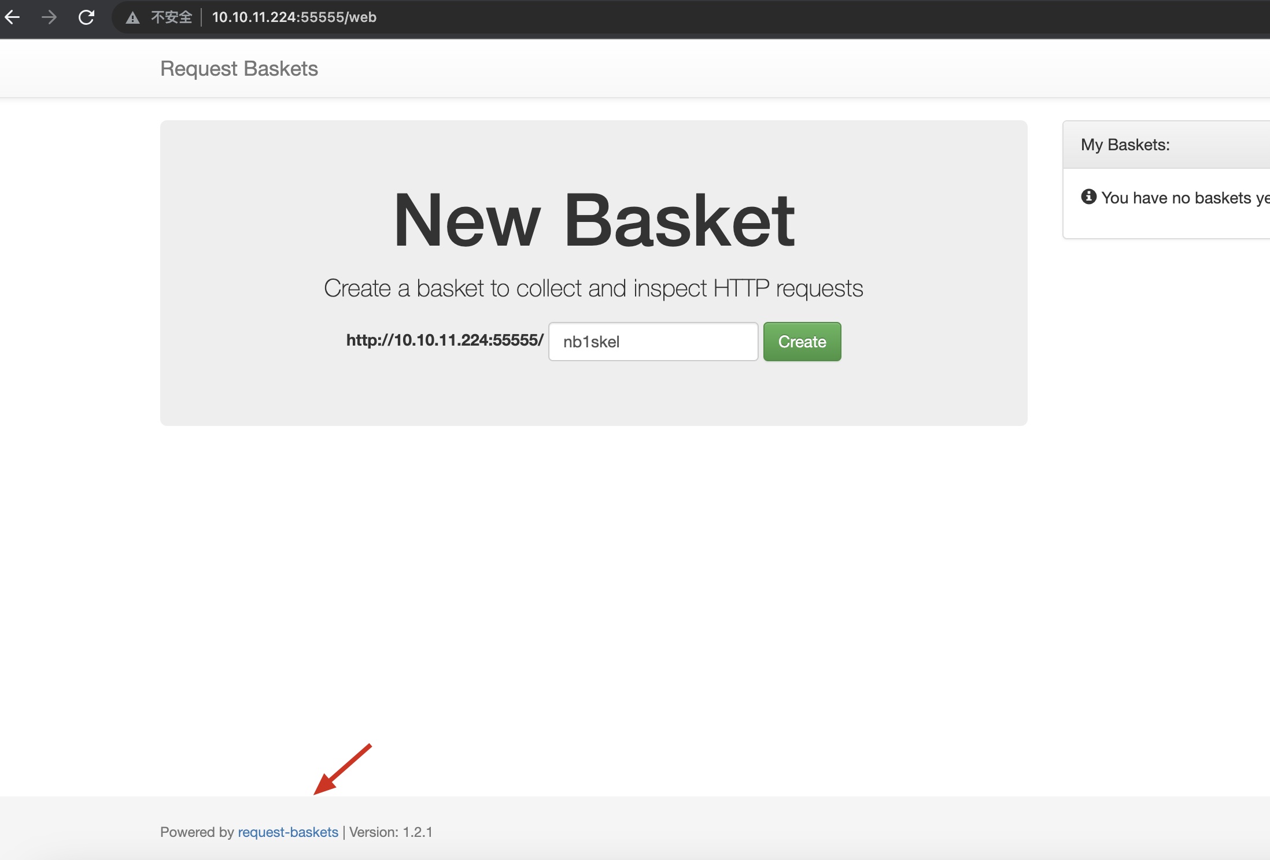Click the New Basket heading

593,220
